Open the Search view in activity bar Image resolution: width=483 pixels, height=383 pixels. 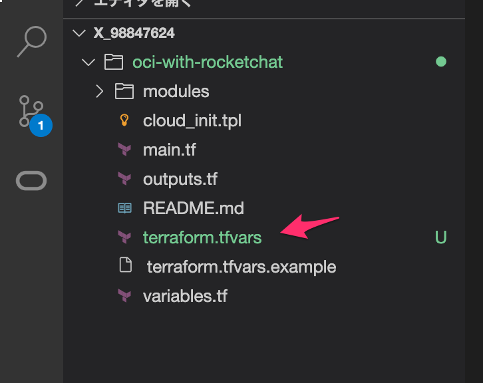(32, 42)
